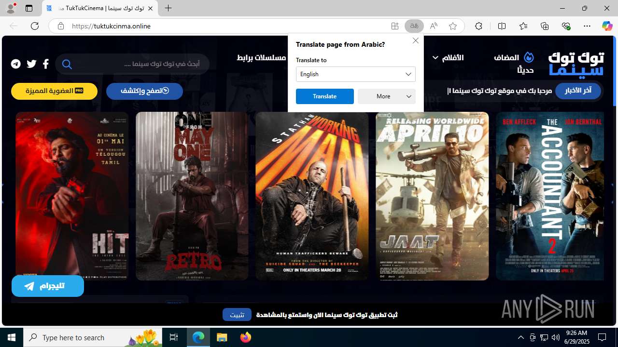Viewport: 618px width, 347px height.
Task: Add page to favorites star
Action: point(453,26)
